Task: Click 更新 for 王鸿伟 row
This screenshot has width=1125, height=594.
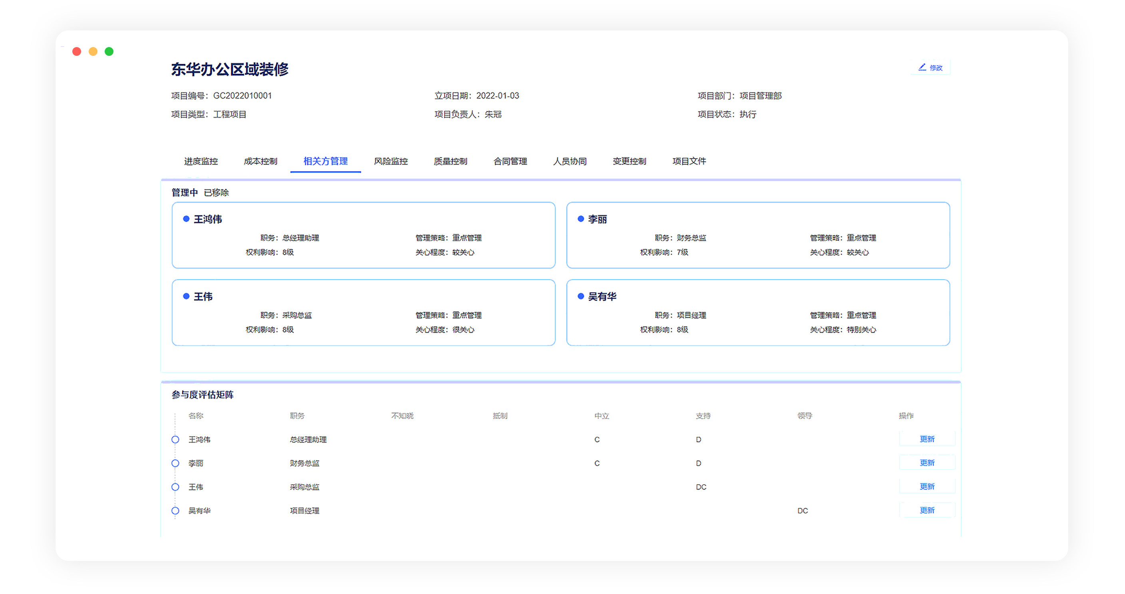Action: pyautogui.click(x=927, y=439)
